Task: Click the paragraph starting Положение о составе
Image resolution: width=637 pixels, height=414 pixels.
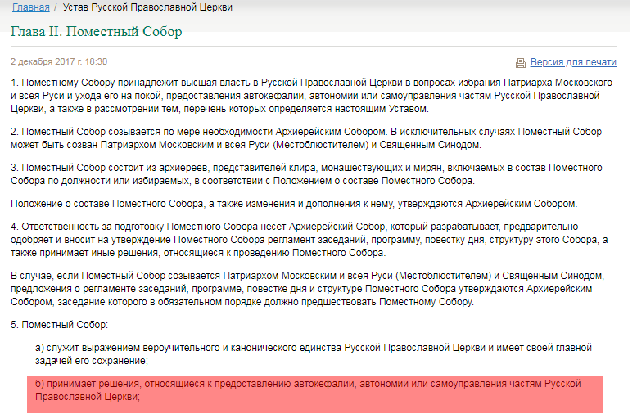Action: [295, 203]
